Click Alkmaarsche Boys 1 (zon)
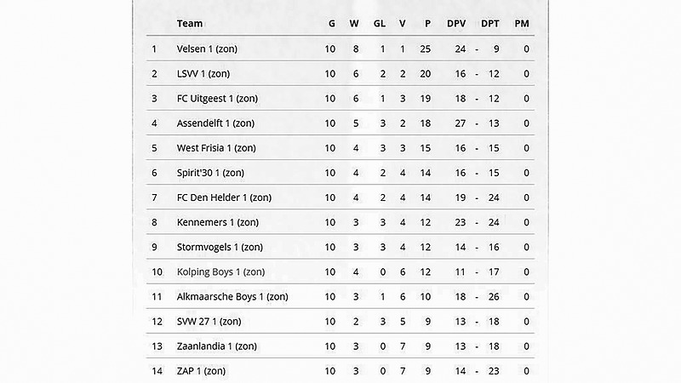 (x=232, y=297)
